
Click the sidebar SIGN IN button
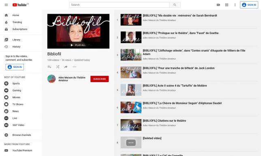(15, 67)
